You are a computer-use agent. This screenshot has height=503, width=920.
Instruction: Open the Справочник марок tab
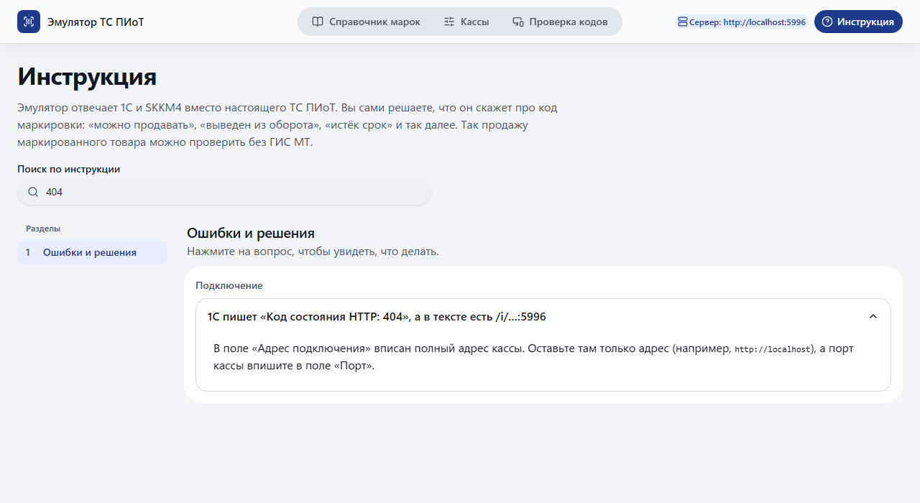(367, 22)
